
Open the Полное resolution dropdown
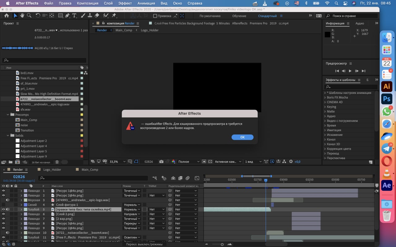[x=189, y=161]
